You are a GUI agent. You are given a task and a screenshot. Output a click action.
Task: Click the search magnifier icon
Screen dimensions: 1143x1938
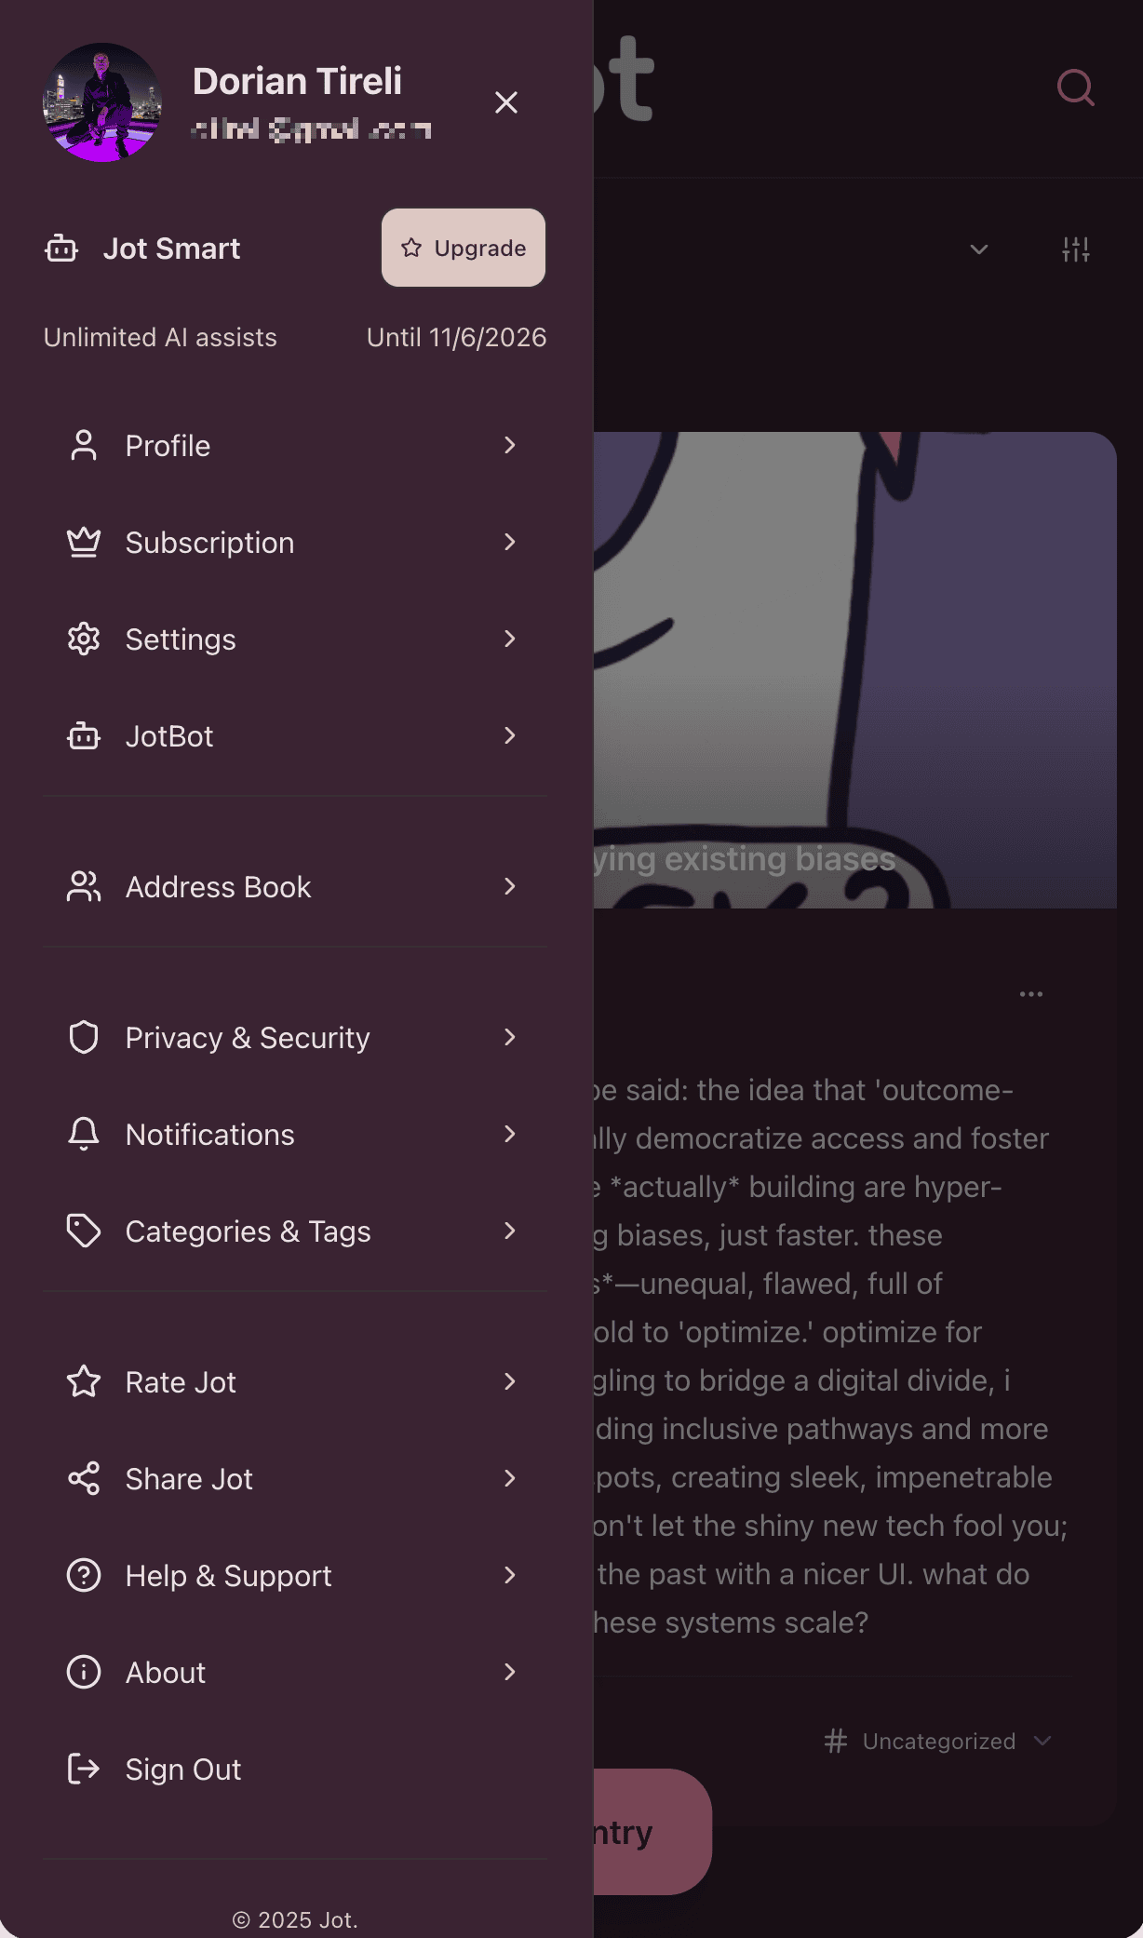pyautogui.click(x=1075, y=88)
